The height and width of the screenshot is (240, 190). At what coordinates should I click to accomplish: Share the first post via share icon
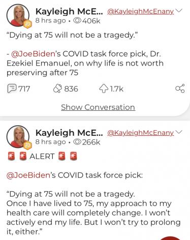pyautogui.click(x=180, y=88)
